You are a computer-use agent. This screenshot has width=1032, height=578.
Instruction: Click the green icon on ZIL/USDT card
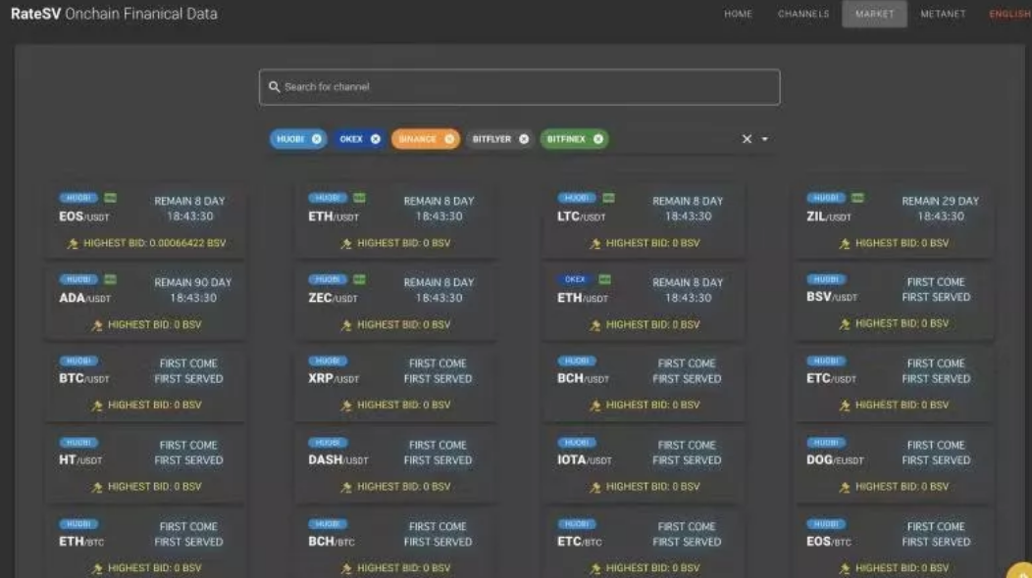tap(857, 198)
